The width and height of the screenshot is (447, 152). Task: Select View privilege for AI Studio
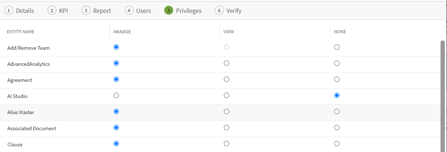click(x=226, y=95)
